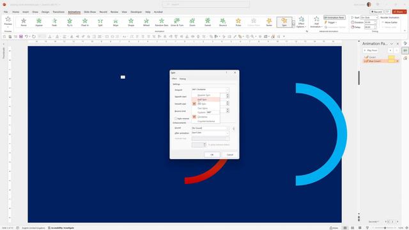Apply the Shape animation effect
Screen dimensions: 409x230
pos(131,22)
